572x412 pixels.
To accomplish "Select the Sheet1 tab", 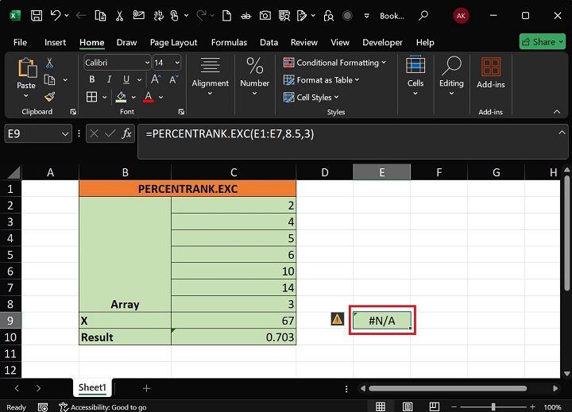I will 92,387.
